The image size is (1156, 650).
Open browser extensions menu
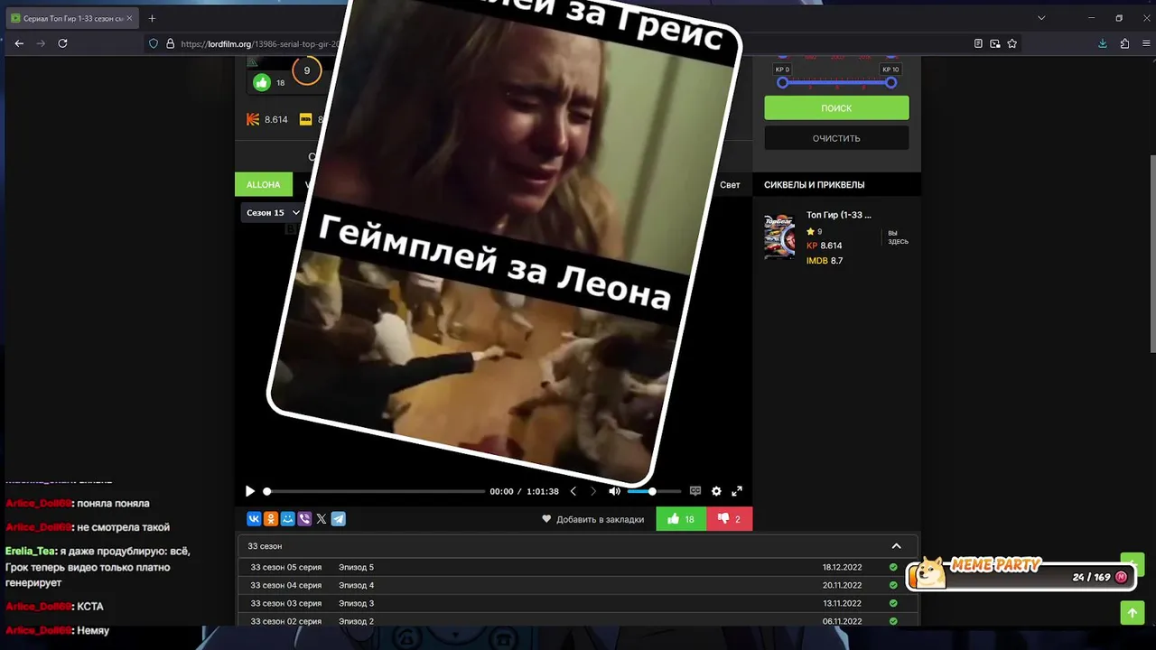tap(1124, 43)
